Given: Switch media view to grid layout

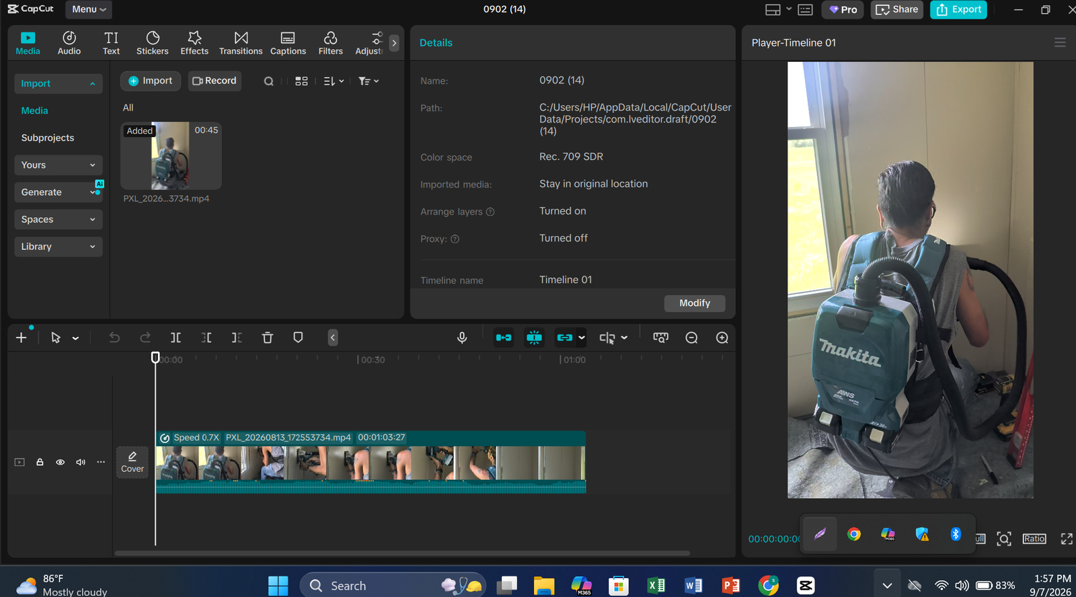Looking at the screenshot, I should (x=301, y=81).
